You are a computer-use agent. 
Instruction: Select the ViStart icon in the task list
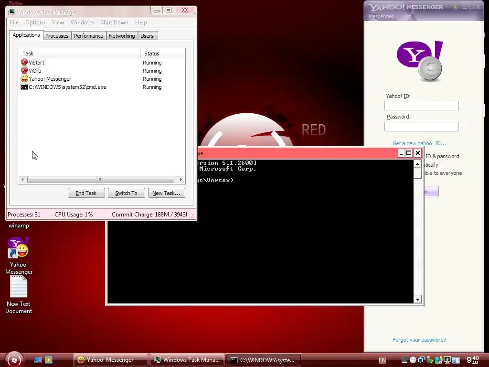point(24,62)
